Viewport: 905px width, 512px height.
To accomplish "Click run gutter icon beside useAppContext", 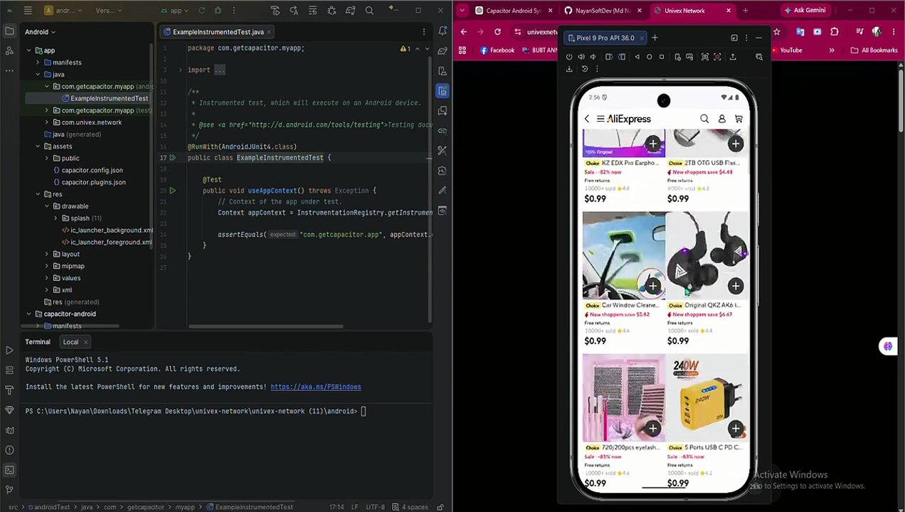I will pos(172,191).
